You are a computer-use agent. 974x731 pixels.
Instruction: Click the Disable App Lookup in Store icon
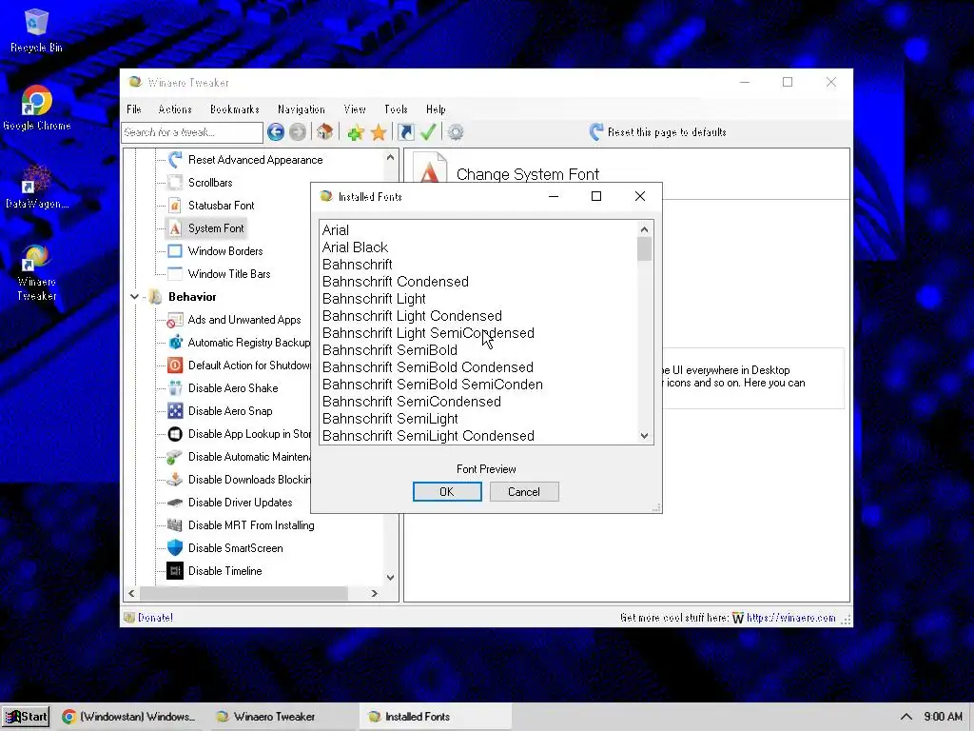coord(175,434)
